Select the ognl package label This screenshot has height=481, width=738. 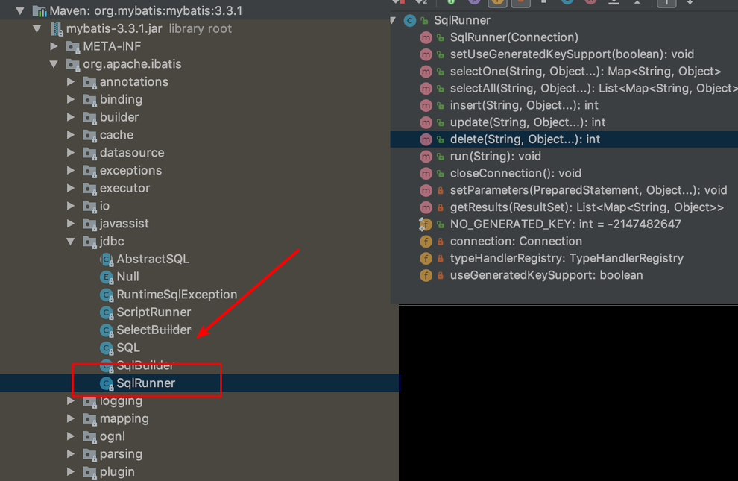(113, 436)
